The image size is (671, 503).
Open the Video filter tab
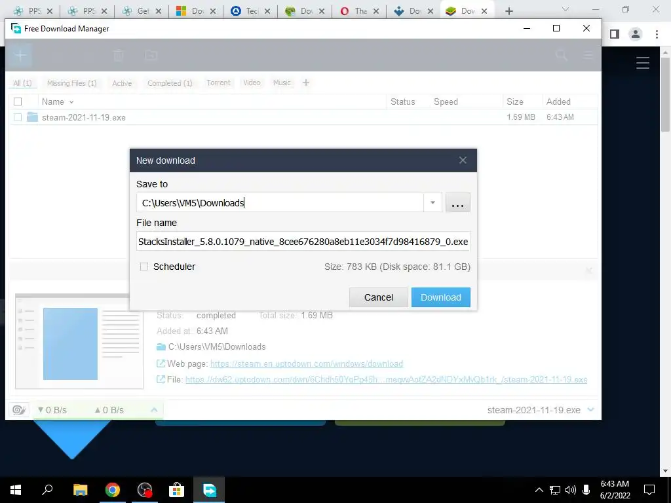coord(252,83)
